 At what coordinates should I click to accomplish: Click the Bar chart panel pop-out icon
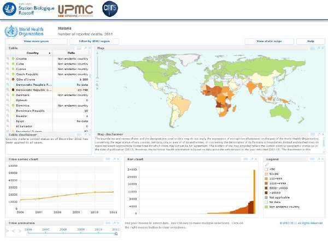point(252,159)
